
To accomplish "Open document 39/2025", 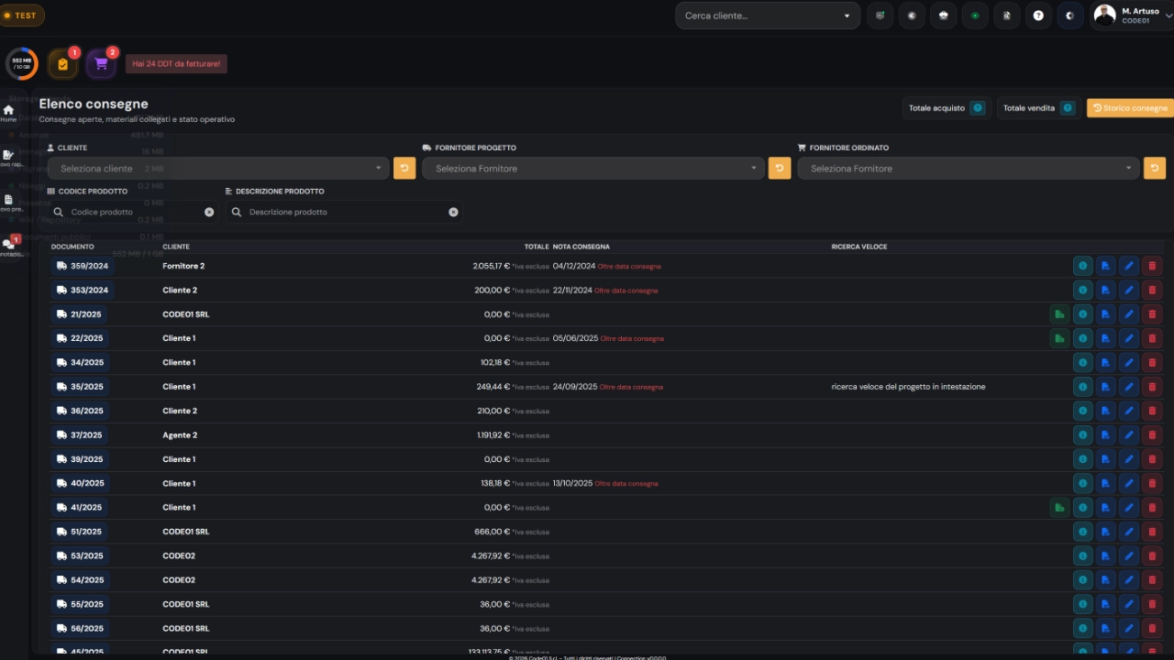I will pos(80,459).
